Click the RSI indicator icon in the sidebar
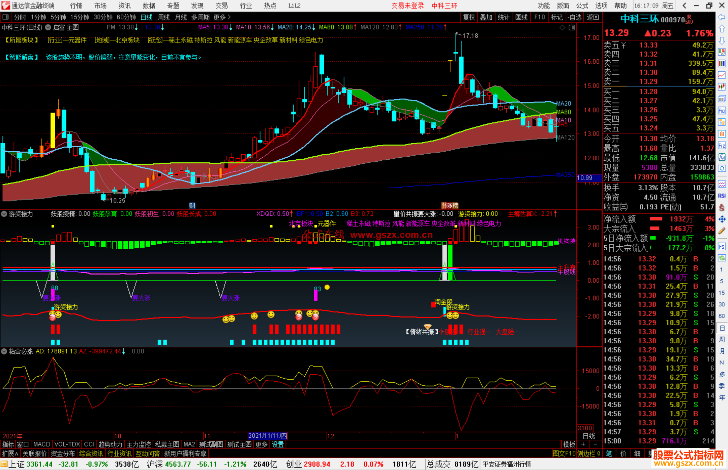This screenshot has height=470, width=728. click(722, 196)
